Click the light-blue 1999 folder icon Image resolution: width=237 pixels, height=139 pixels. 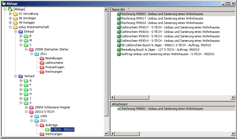37,116
